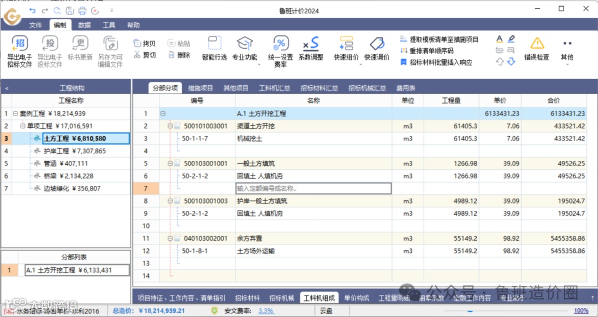Switch to the 工具 ribbon tab
The width and height of the screenshot is (598, 317).
pyautogui.click(x=109, y=25)
